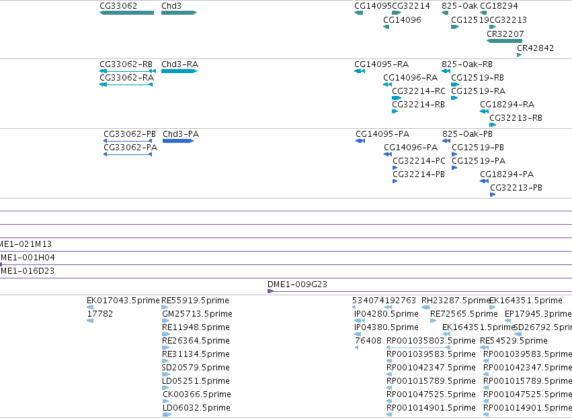
Task: Click the RE26364.5prime EST label
Action: pos(196,341)
